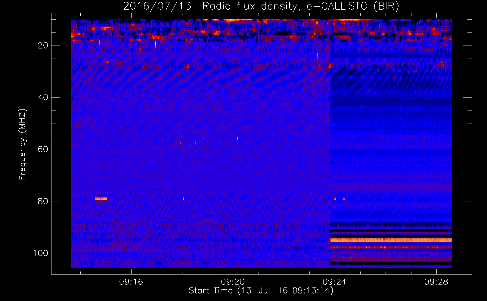
Task: Click the 'Frequency (MHZ)' axis label
Action: [23, 144]
